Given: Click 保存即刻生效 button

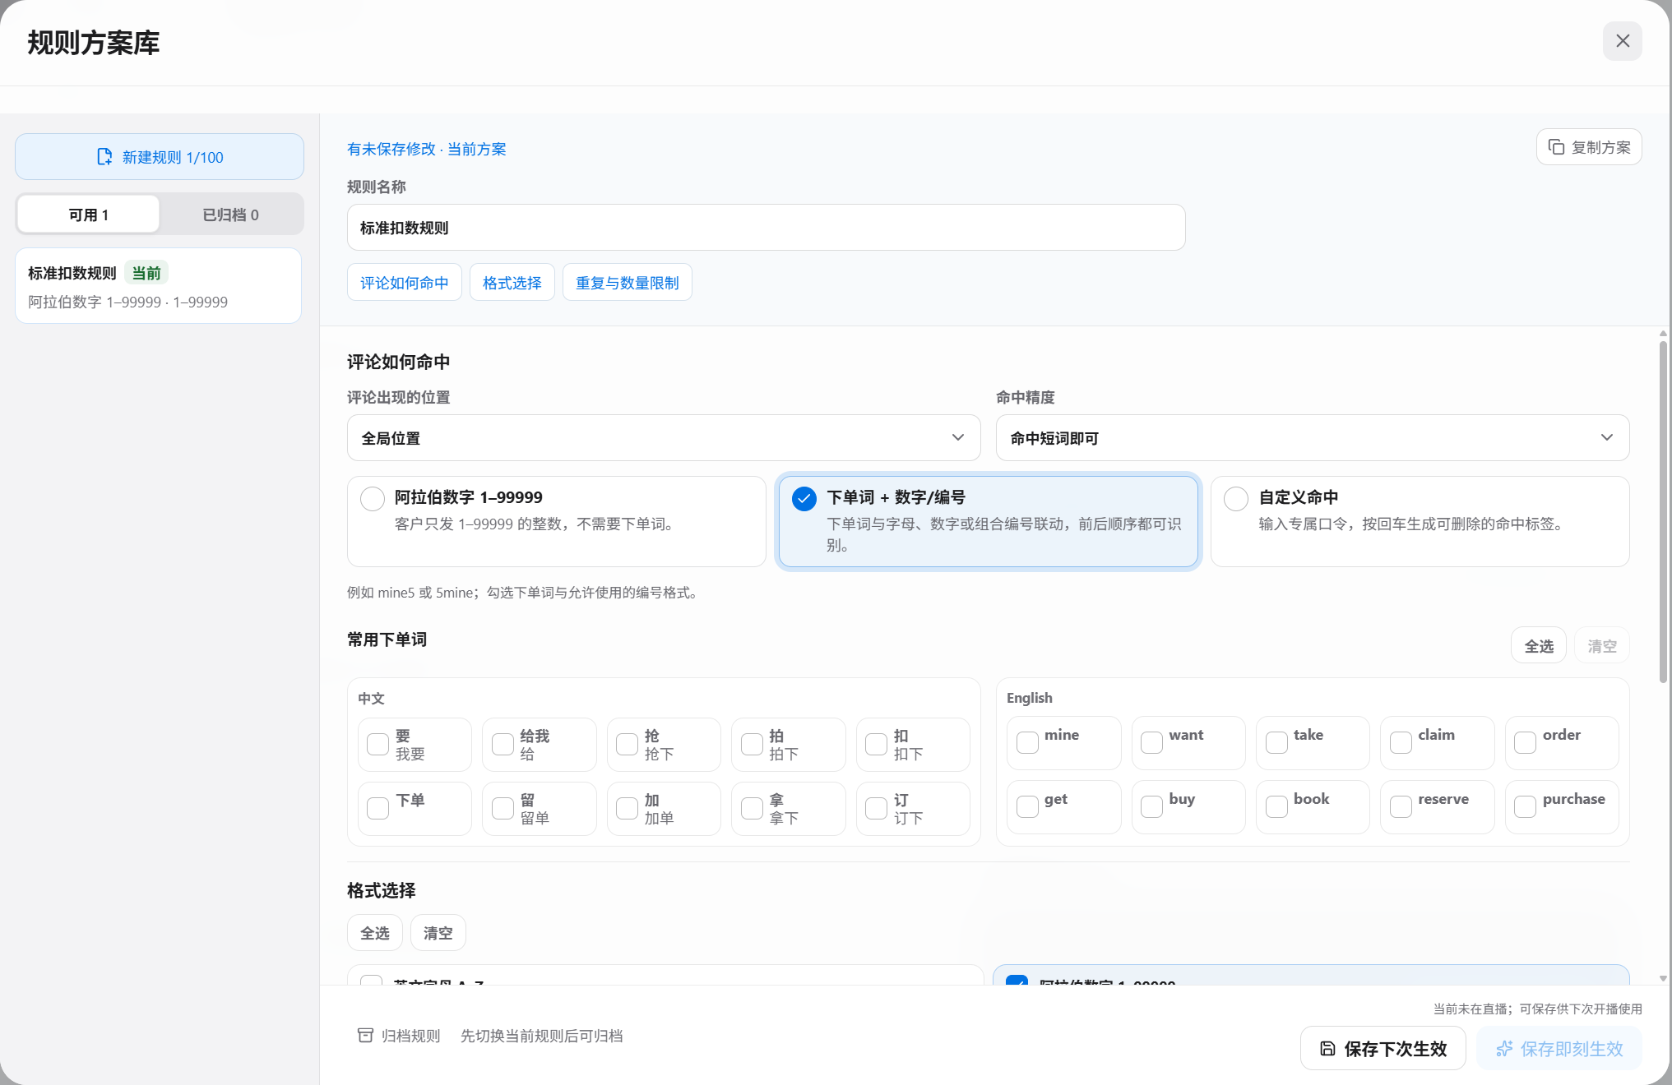Looking at the screenshot, I should (1559, 1049).
